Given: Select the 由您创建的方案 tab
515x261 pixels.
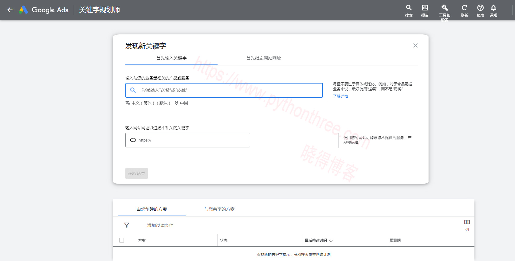Looking at the screenshot, I should pyautogui.click(x=152, y=209).
